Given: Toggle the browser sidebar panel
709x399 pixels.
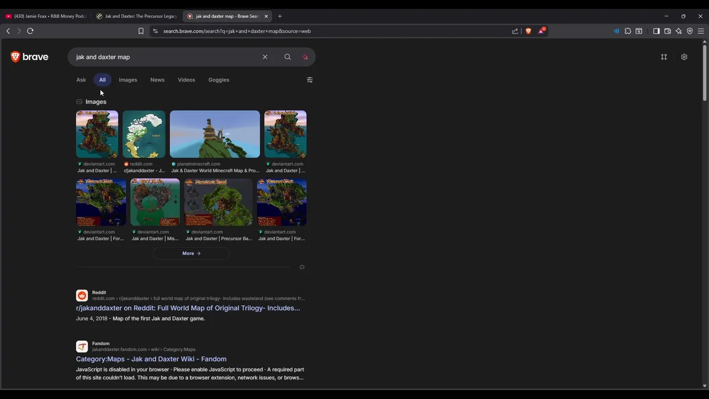Looking at the screenshot, I should pyautogui.click(x=656, y=31).
